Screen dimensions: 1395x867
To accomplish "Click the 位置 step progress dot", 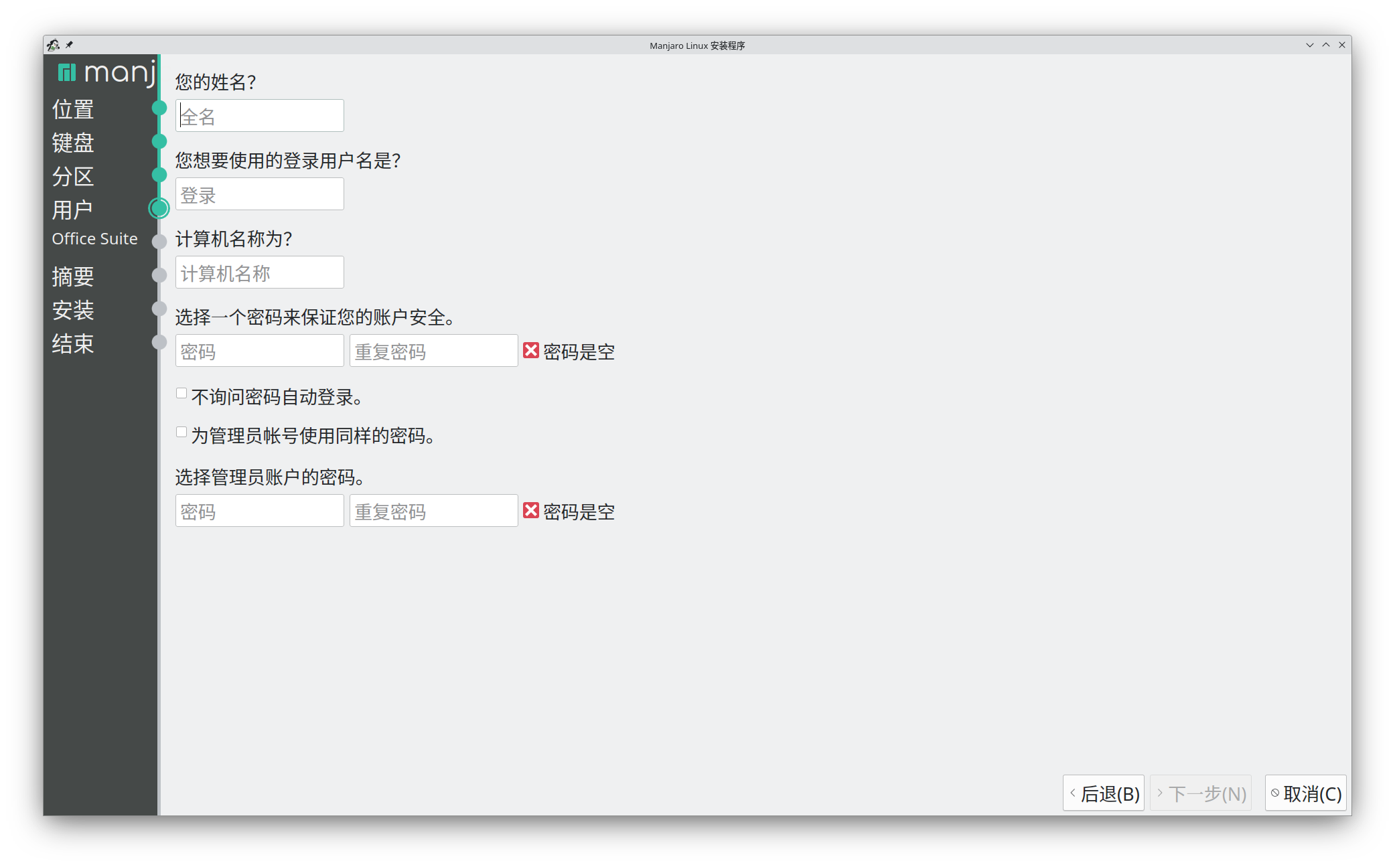I will (x=159, y=108).
